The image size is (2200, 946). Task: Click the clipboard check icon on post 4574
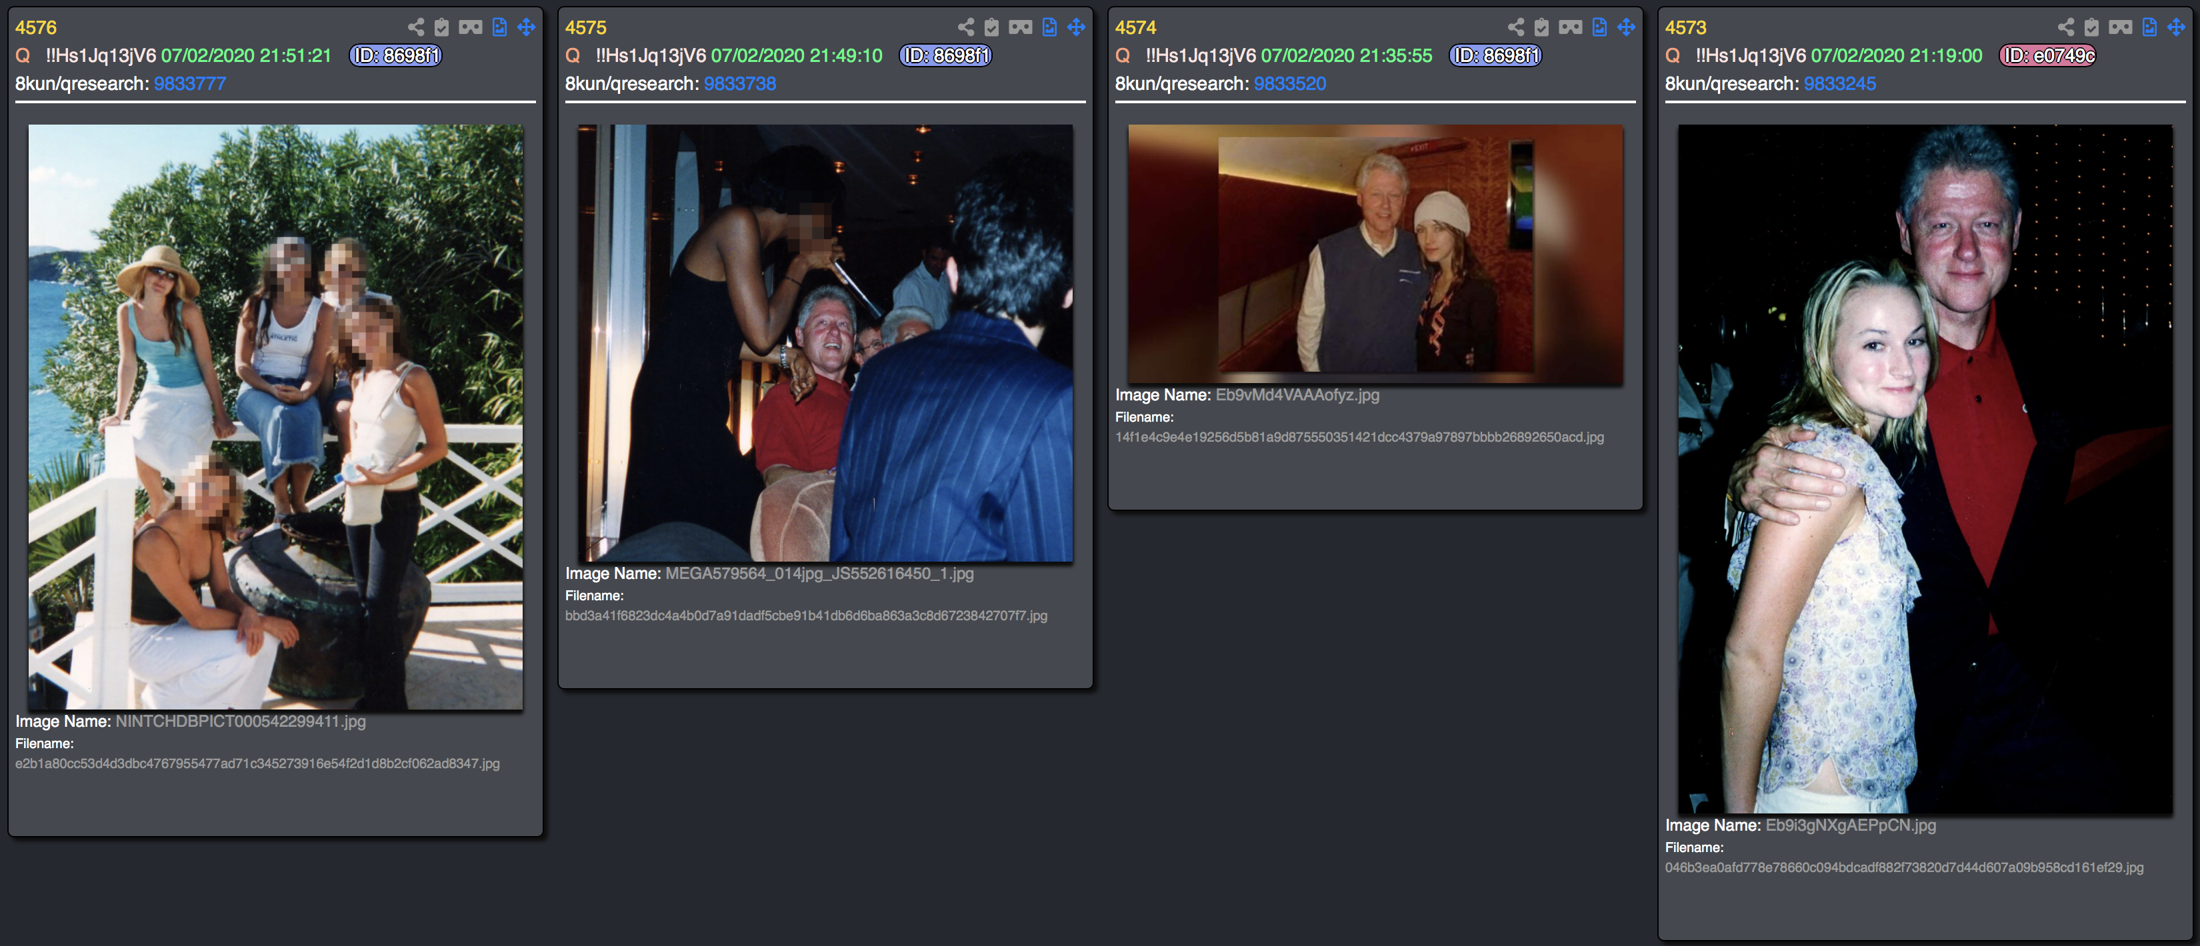(x=1541, y=27)
